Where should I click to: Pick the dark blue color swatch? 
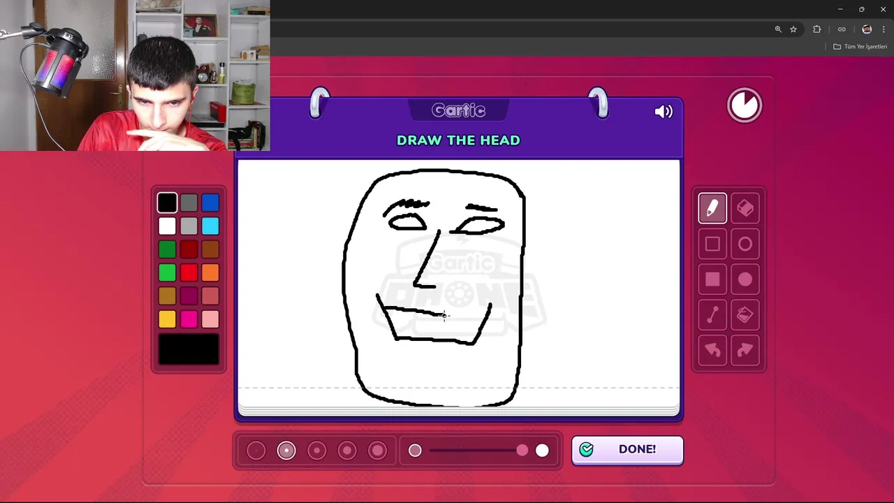pos(210,203)
